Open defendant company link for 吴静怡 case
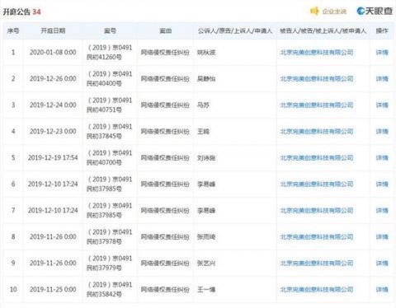396x308 pixels. (x=317, y=79)
